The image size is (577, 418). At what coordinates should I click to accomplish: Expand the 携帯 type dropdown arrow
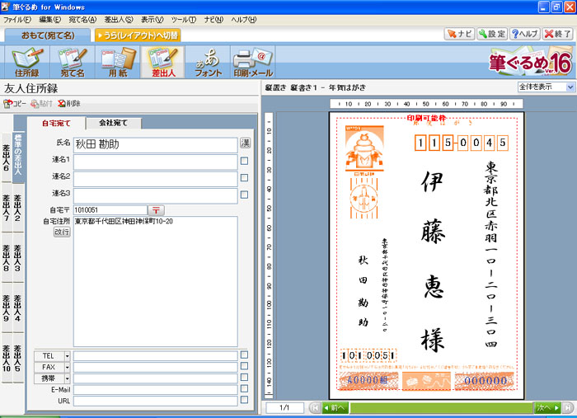pos(67,378)
